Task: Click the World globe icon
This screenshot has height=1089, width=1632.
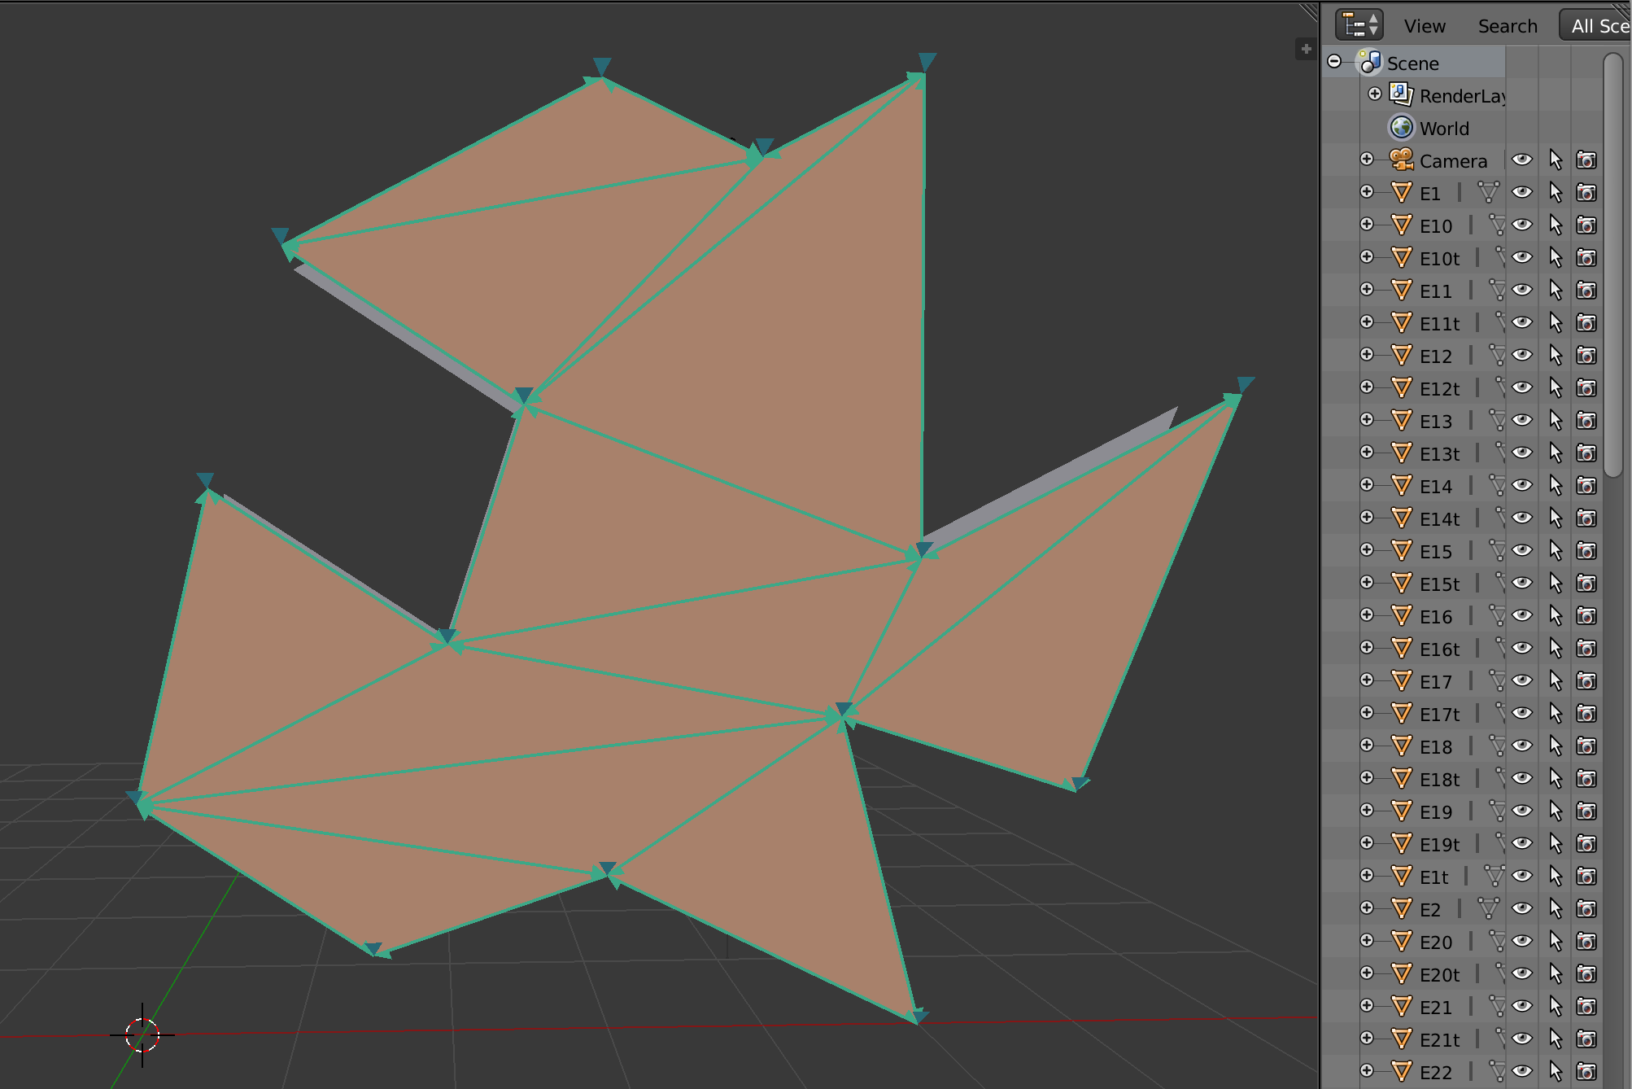Action: pos(1401,128)
